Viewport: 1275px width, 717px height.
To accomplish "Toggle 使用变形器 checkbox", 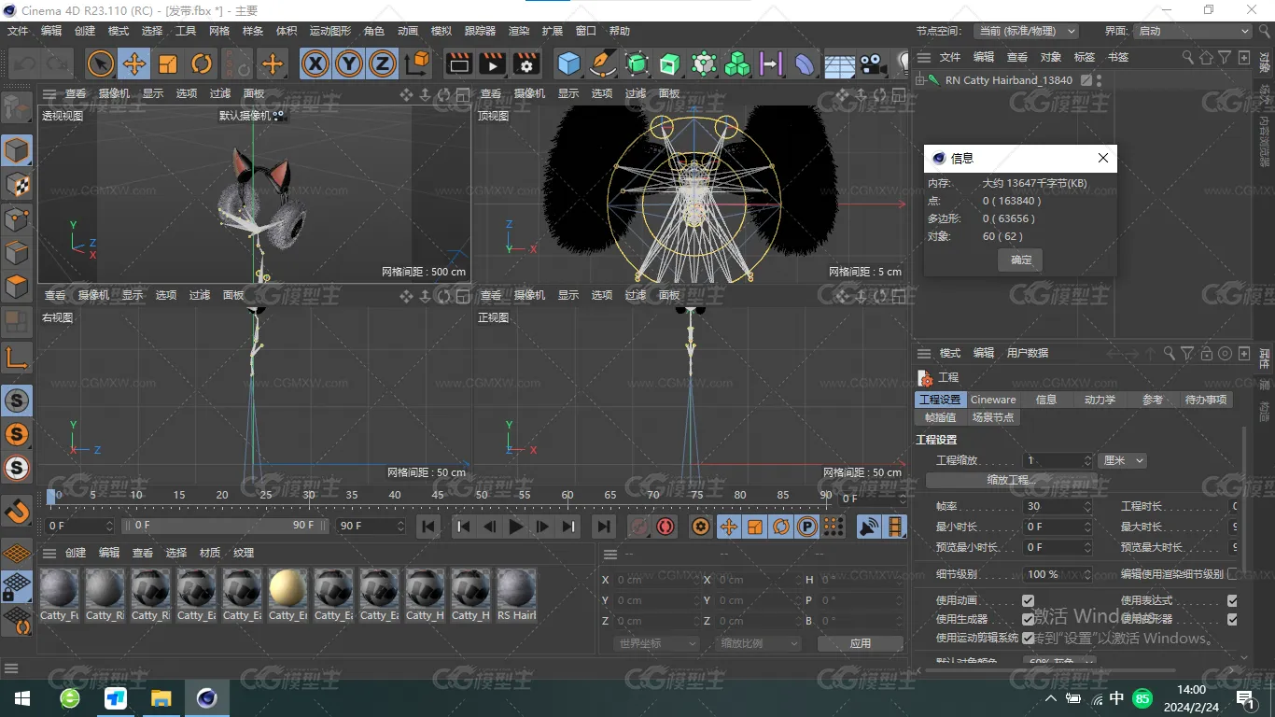I will coord(1232,619).
